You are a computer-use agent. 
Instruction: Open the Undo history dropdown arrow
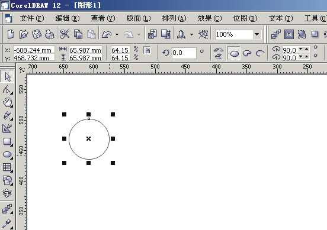click(117, 34)
